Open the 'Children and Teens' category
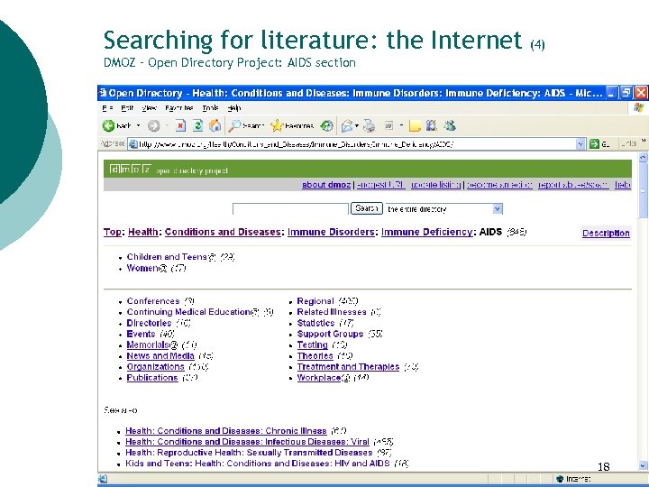Image resolution: width=649 pixels, height=487 pixels. pyautogui.click(x=167, y=257)
